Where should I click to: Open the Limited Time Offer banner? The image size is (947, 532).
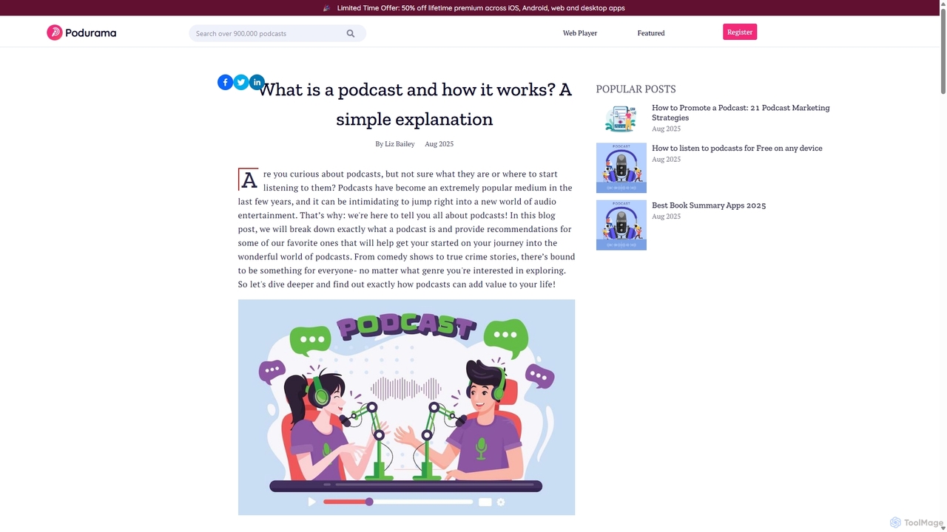[481, 8]
